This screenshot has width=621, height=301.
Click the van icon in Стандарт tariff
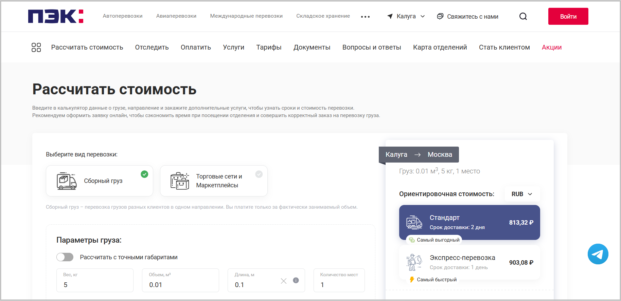[x=414, y=222]
